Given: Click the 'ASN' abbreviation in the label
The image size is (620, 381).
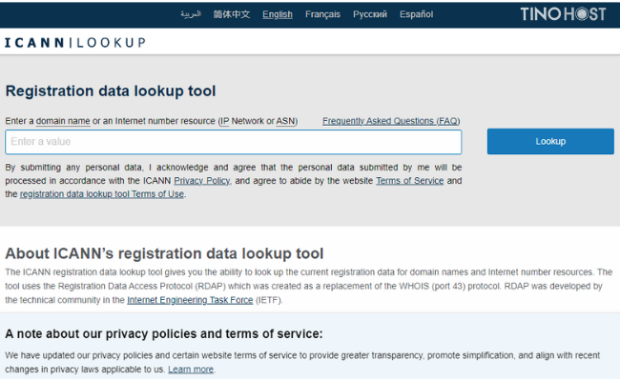Looking at the screenshot, I should coord(285,121).
